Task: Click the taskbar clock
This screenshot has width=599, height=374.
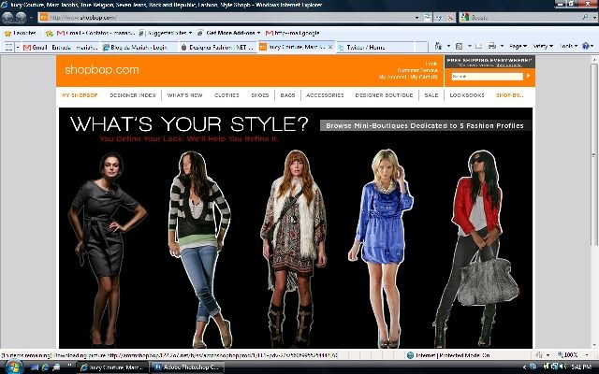Action: click(x=581, y=367)
